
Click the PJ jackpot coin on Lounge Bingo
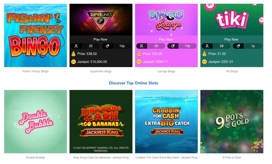[x=139, y=62]
